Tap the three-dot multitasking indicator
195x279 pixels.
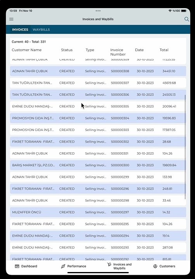[98, 11]
